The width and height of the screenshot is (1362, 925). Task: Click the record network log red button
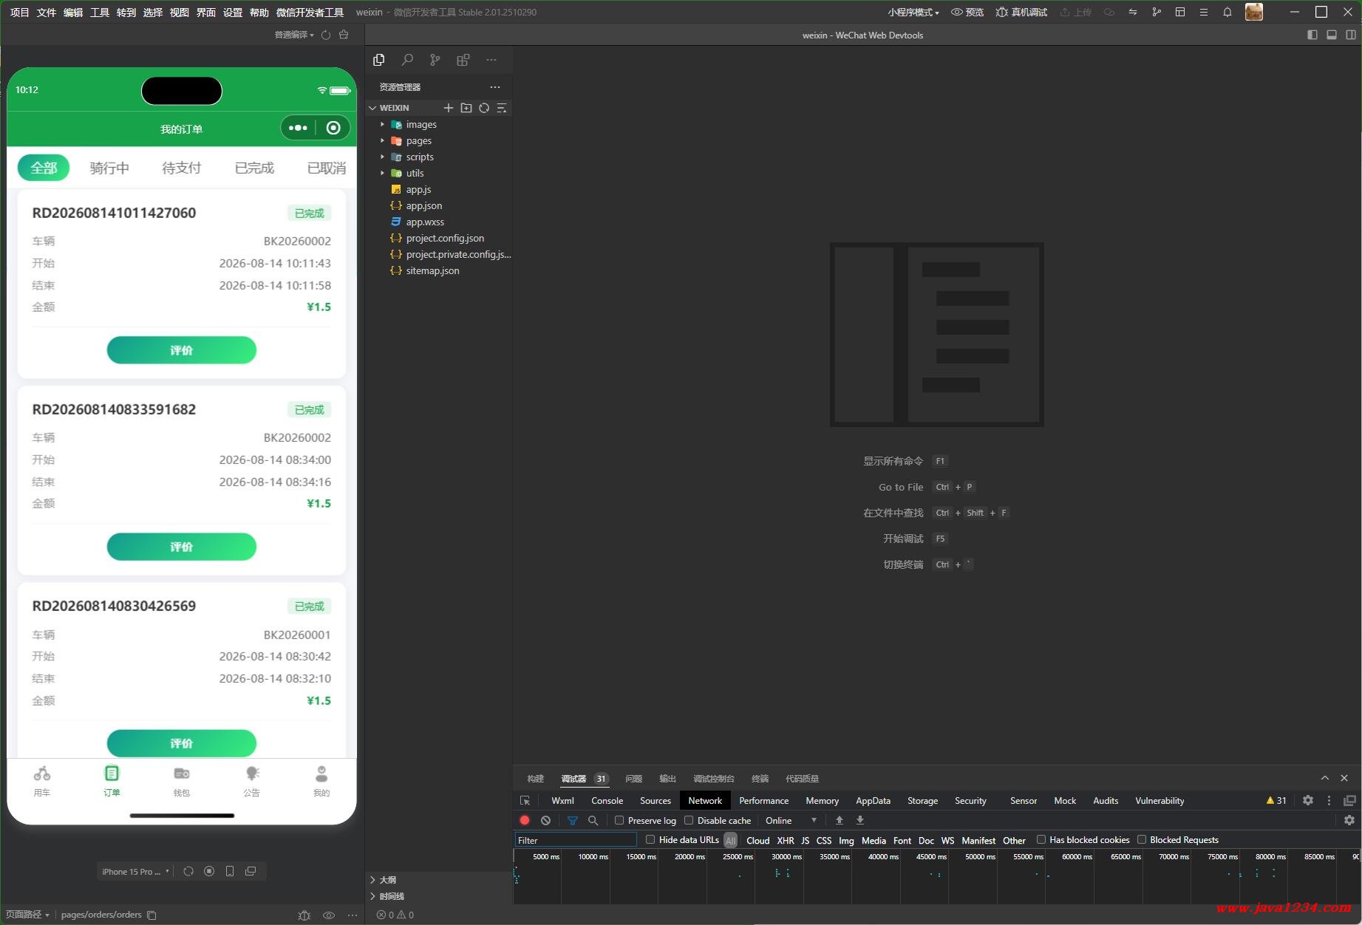pyautogui.click(x=525, y=820)
